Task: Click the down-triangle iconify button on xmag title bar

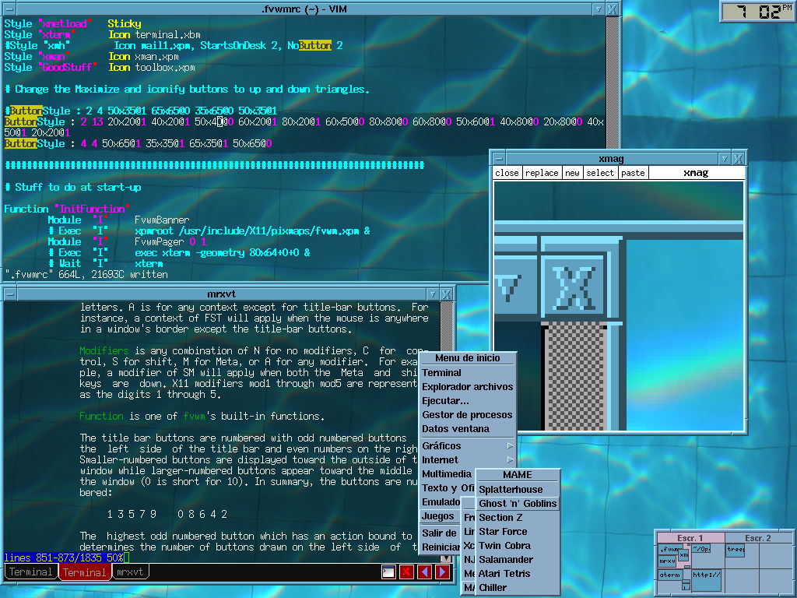Action: [x=725, y=159]
